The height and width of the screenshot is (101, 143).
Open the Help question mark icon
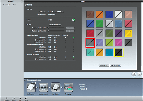[x=20, y=99]
